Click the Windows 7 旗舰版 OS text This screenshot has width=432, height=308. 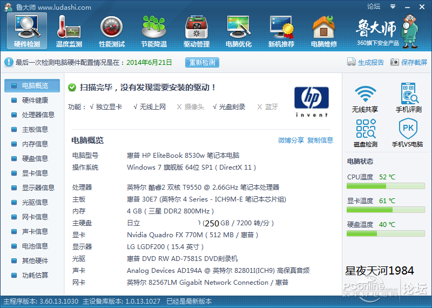[191, 168]
